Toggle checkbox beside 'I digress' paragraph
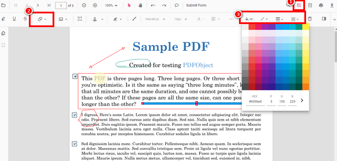Image resolution: width=337 pixels, height=161 pixels. tap(75, 115)
